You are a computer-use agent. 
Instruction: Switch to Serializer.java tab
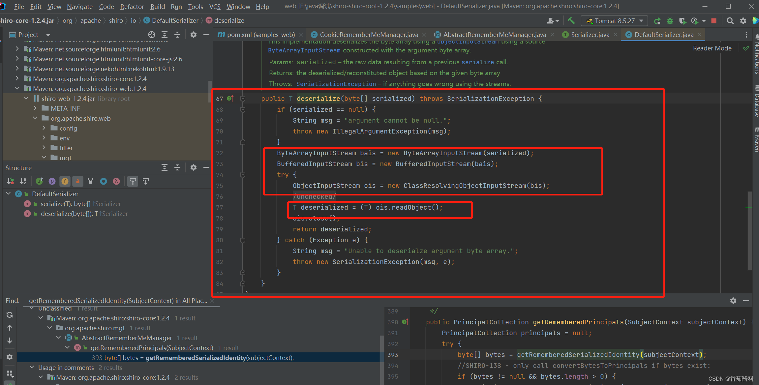pyautogui.click(x=590, y=35)
